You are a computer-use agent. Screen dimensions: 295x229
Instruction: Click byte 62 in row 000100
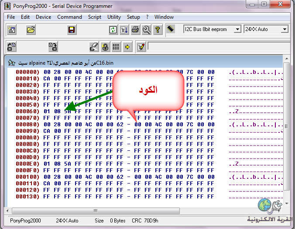point(120,177)
